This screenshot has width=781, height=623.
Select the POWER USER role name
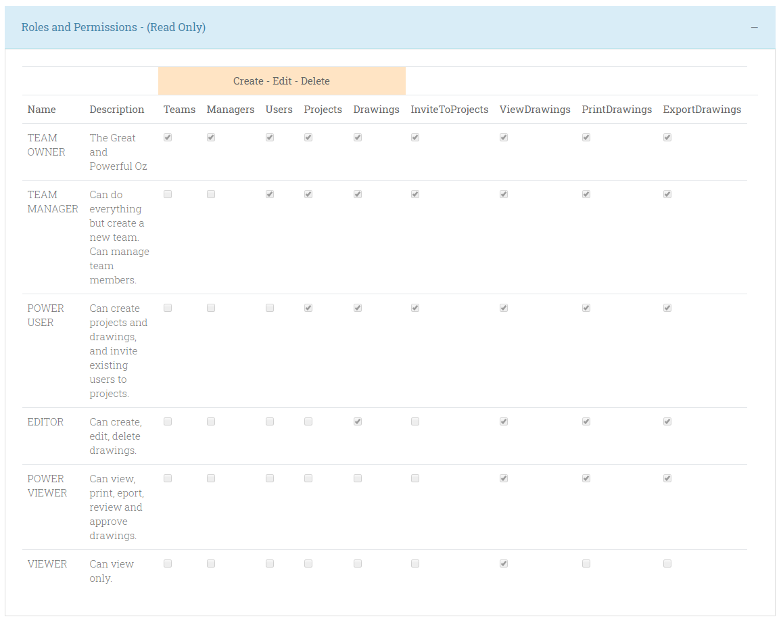(x=46, y=315)
